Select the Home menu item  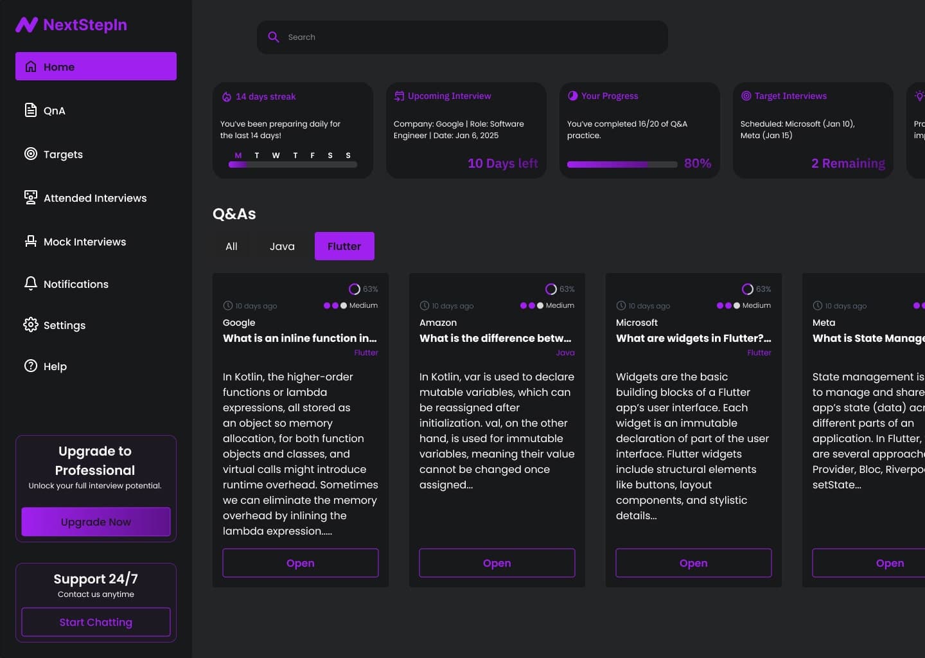click(96, 66)
